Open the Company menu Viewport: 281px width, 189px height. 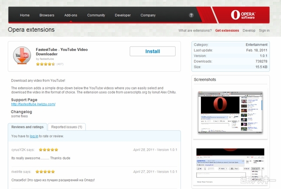pos(148,15)
